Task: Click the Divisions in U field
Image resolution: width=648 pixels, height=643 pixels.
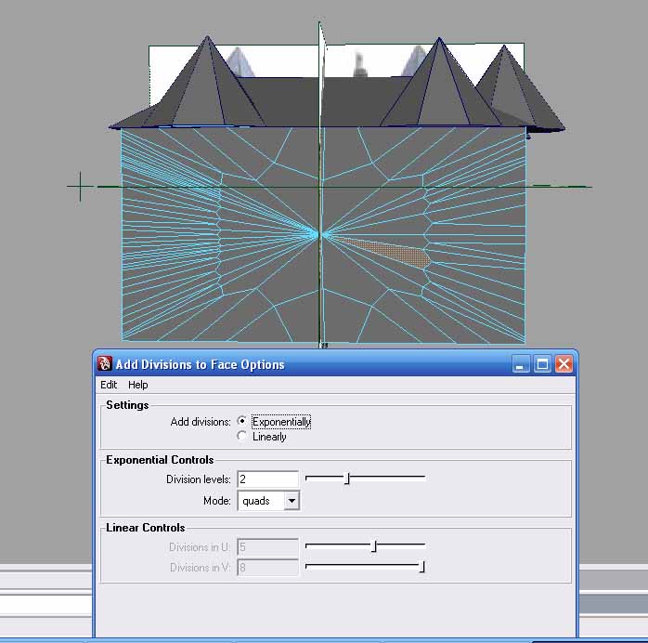Action: pyautogui.click(x=267, y=547)
